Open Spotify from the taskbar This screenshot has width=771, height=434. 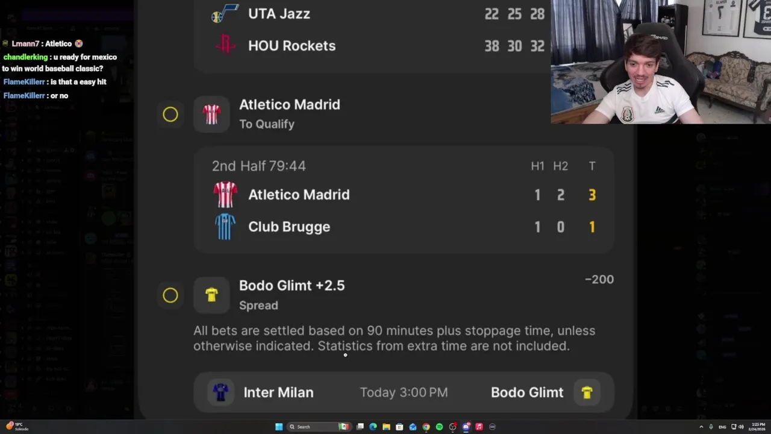(x=439, y=427)
